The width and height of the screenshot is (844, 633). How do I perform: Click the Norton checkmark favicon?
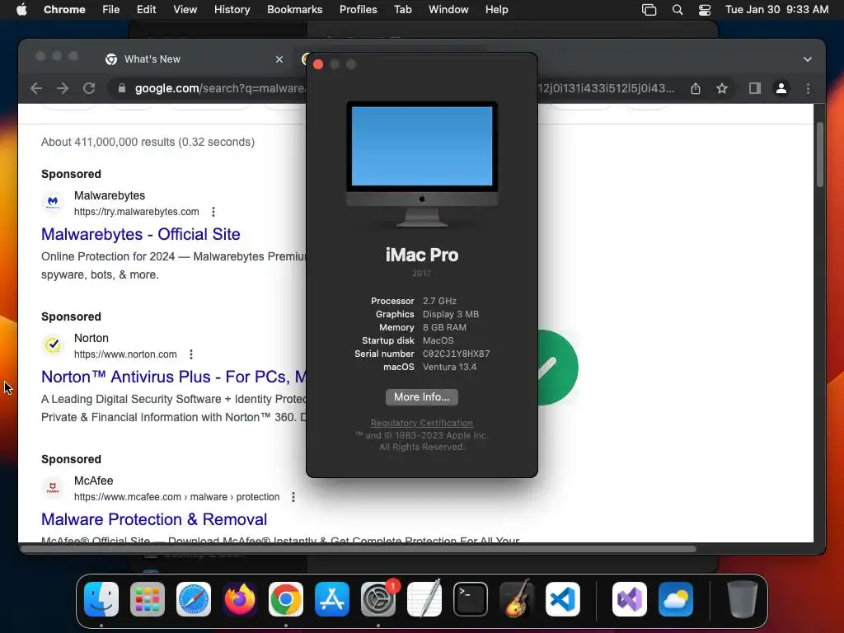coord(53,345)
